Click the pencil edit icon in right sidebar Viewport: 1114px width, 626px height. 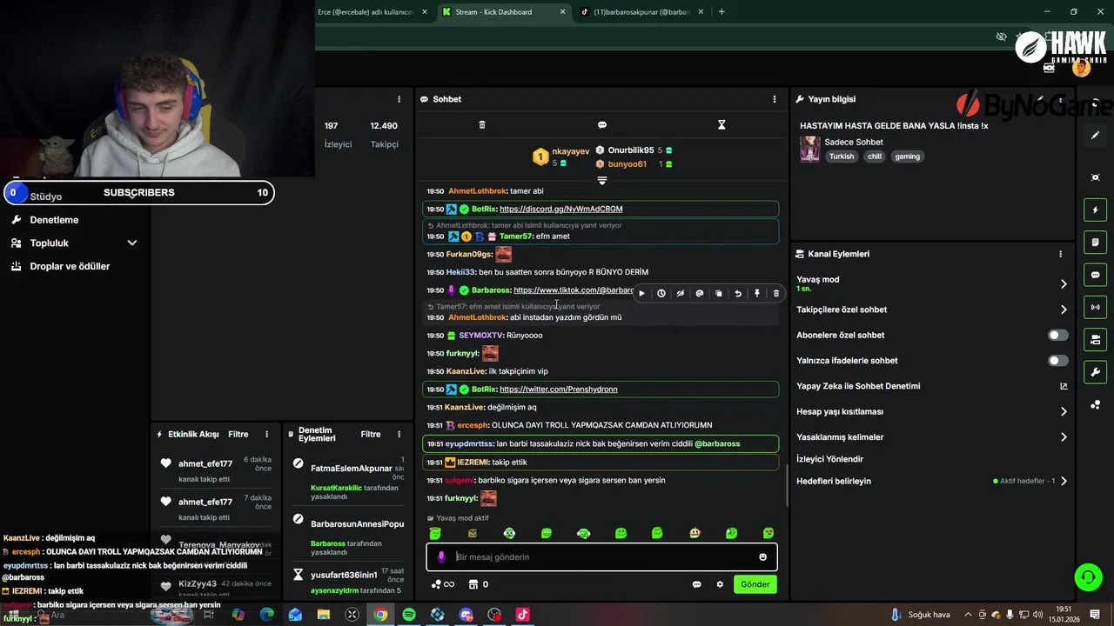pos(1096,136)
